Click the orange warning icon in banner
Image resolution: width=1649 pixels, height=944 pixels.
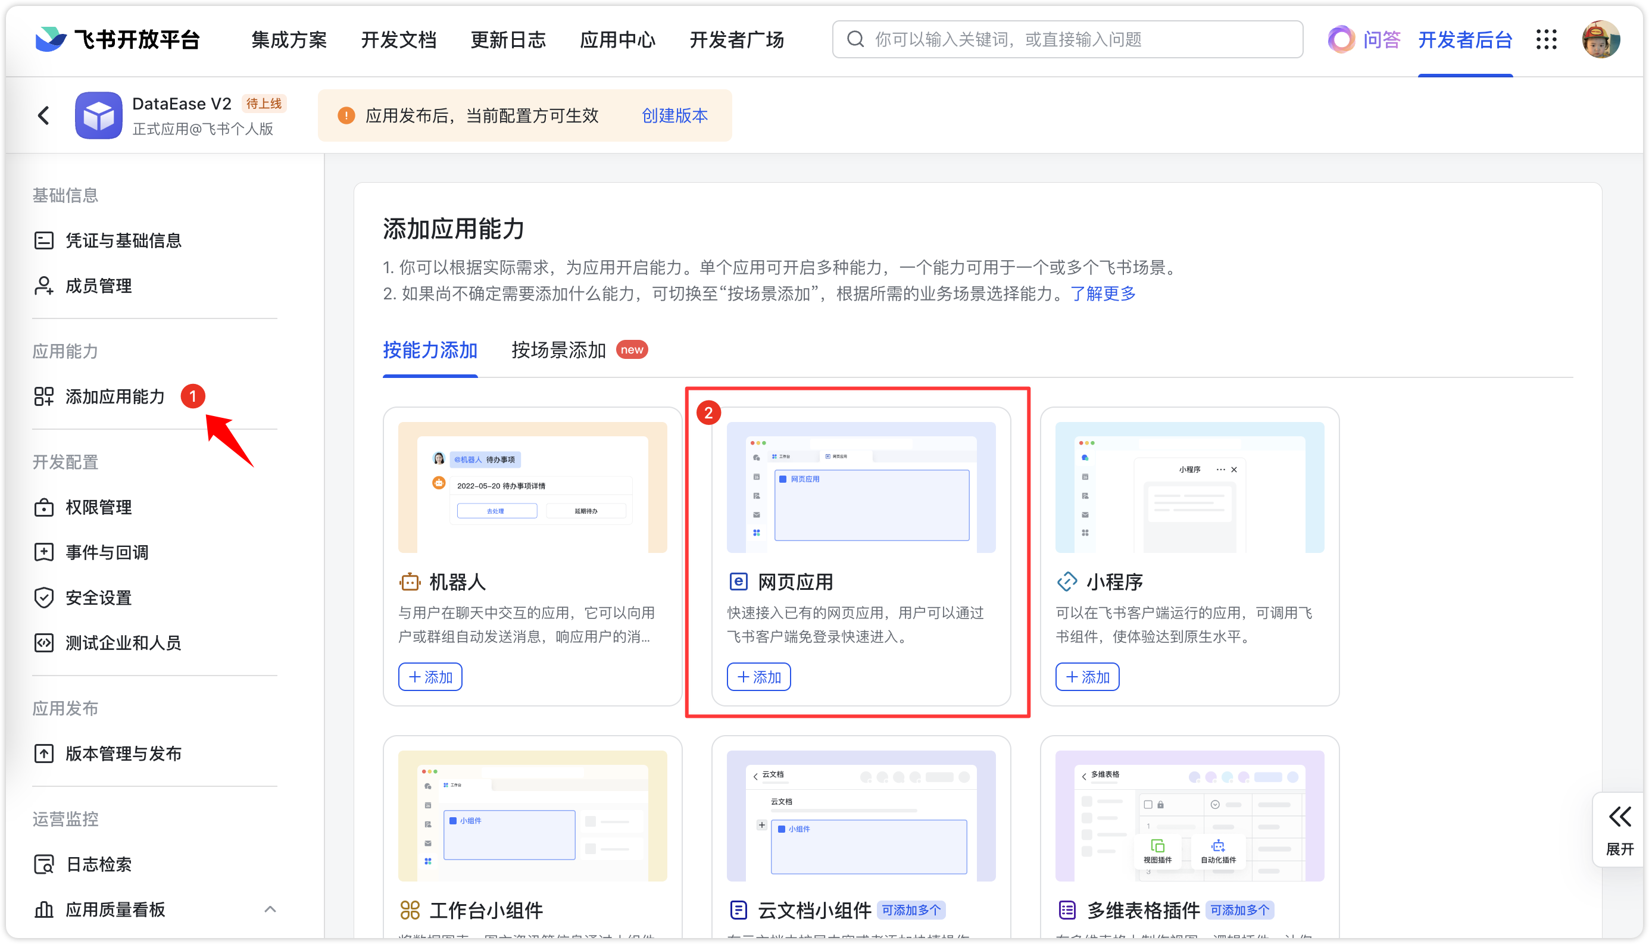click(x=346, y=115)
